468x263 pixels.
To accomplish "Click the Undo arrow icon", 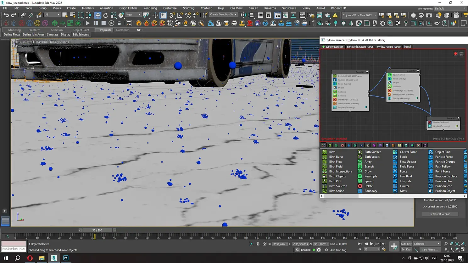I will 6,15.
